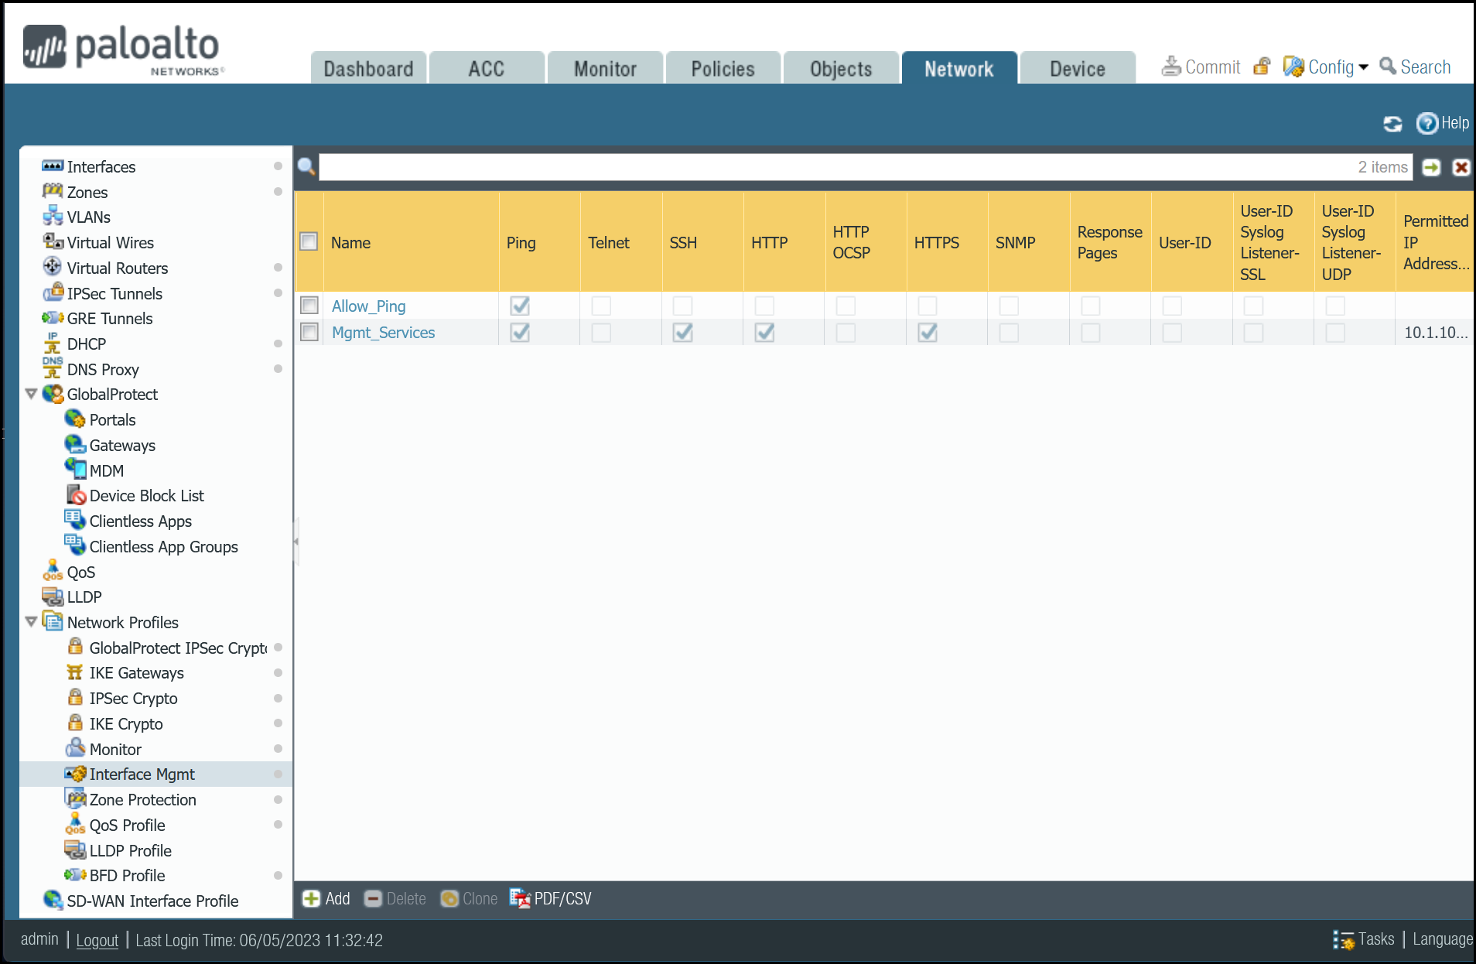Open the Device tab

click(x=1077, y=67)
